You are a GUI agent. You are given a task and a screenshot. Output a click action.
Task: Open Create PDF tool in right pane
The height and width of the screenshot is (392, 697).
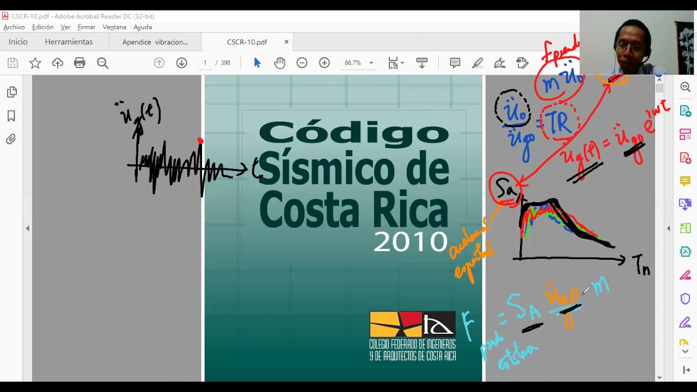[x=685, y=157]
